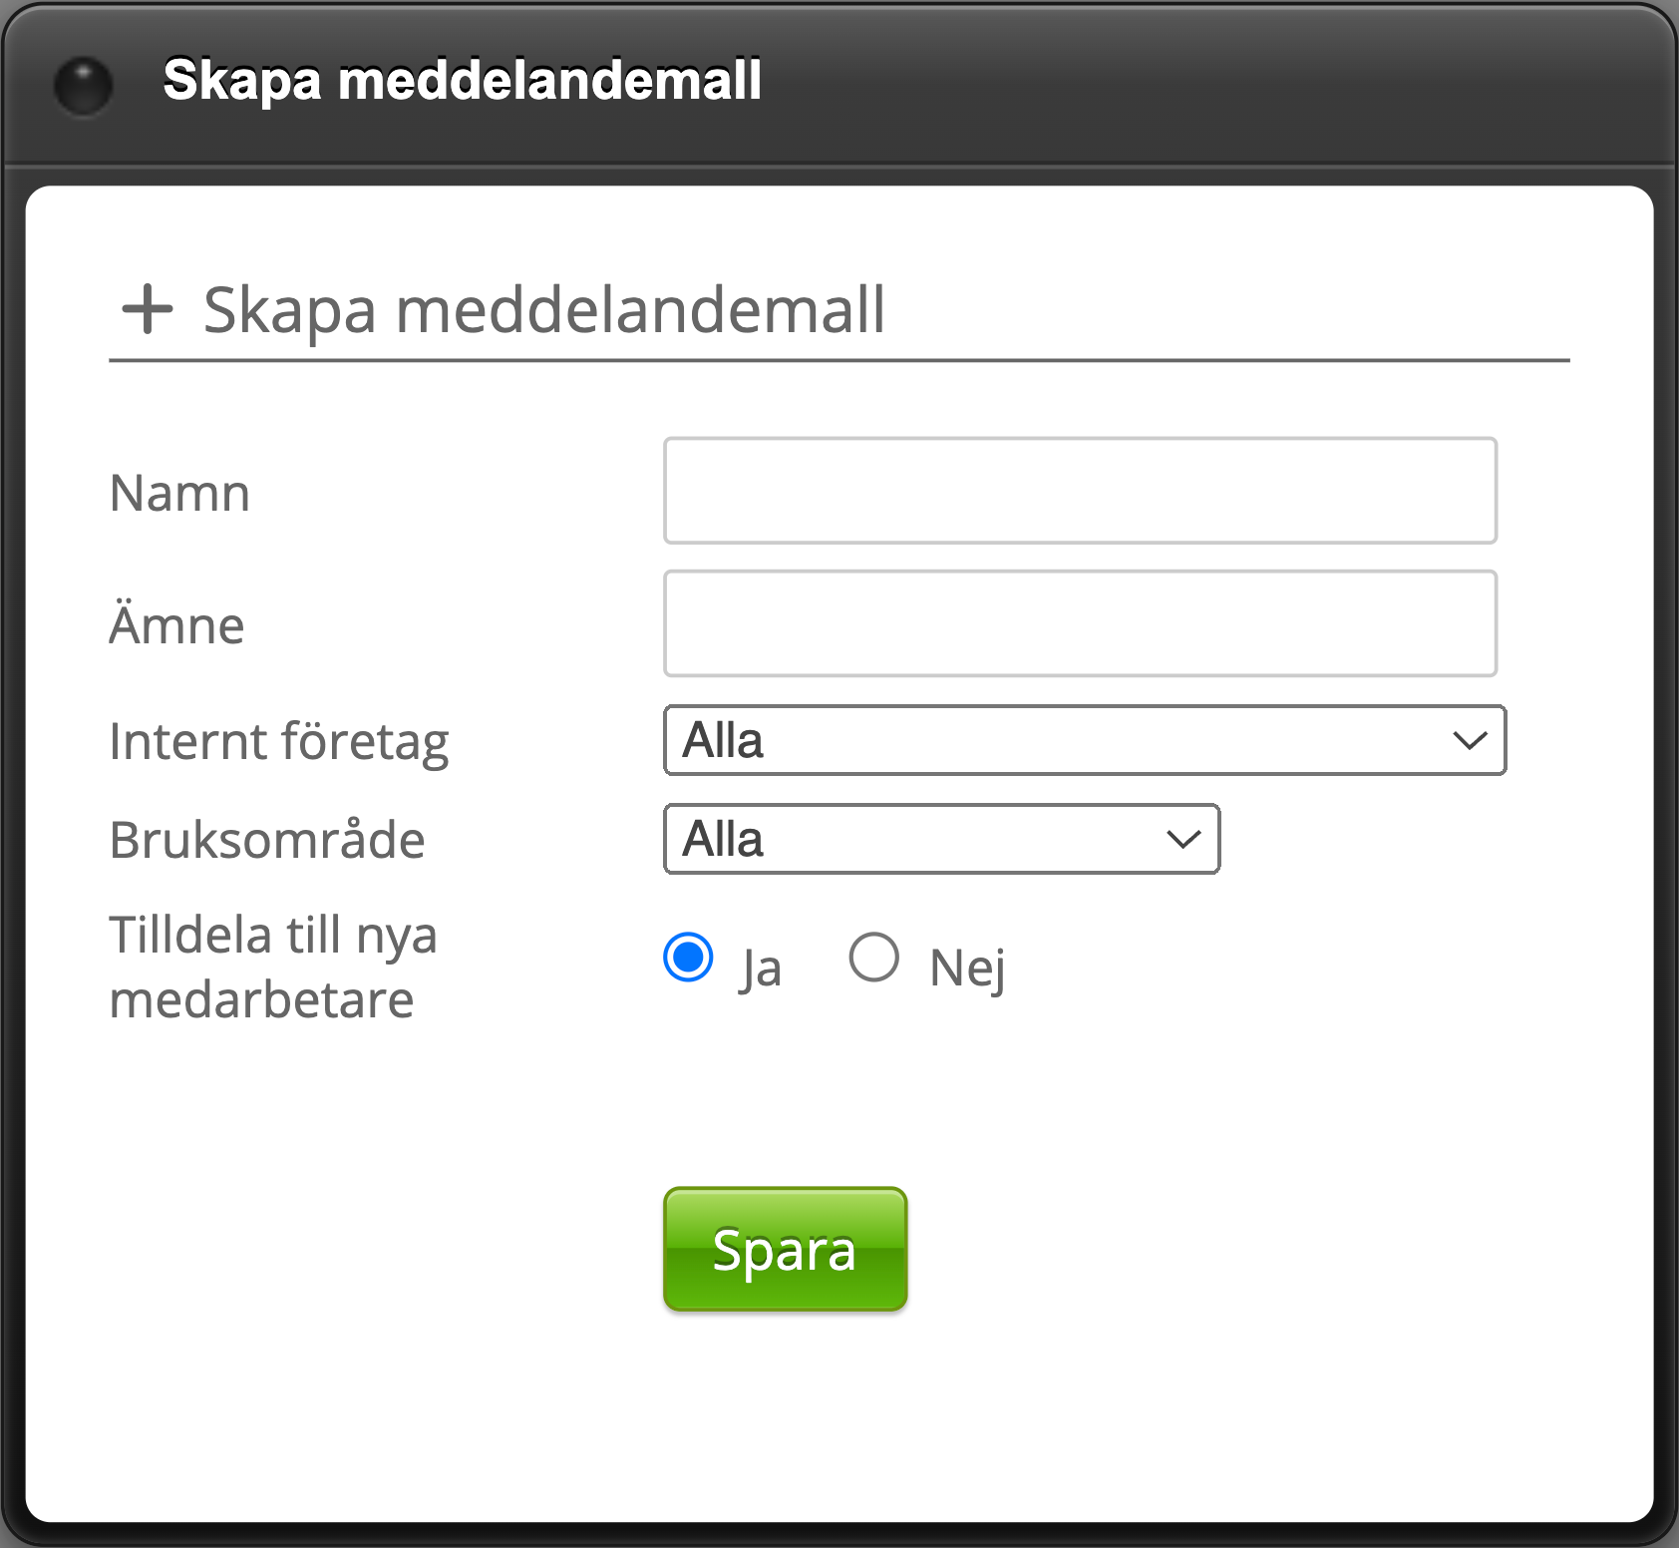Click the Internt företag label
The width and height of the screenshot is (1679, 1548).
(279, 741)
